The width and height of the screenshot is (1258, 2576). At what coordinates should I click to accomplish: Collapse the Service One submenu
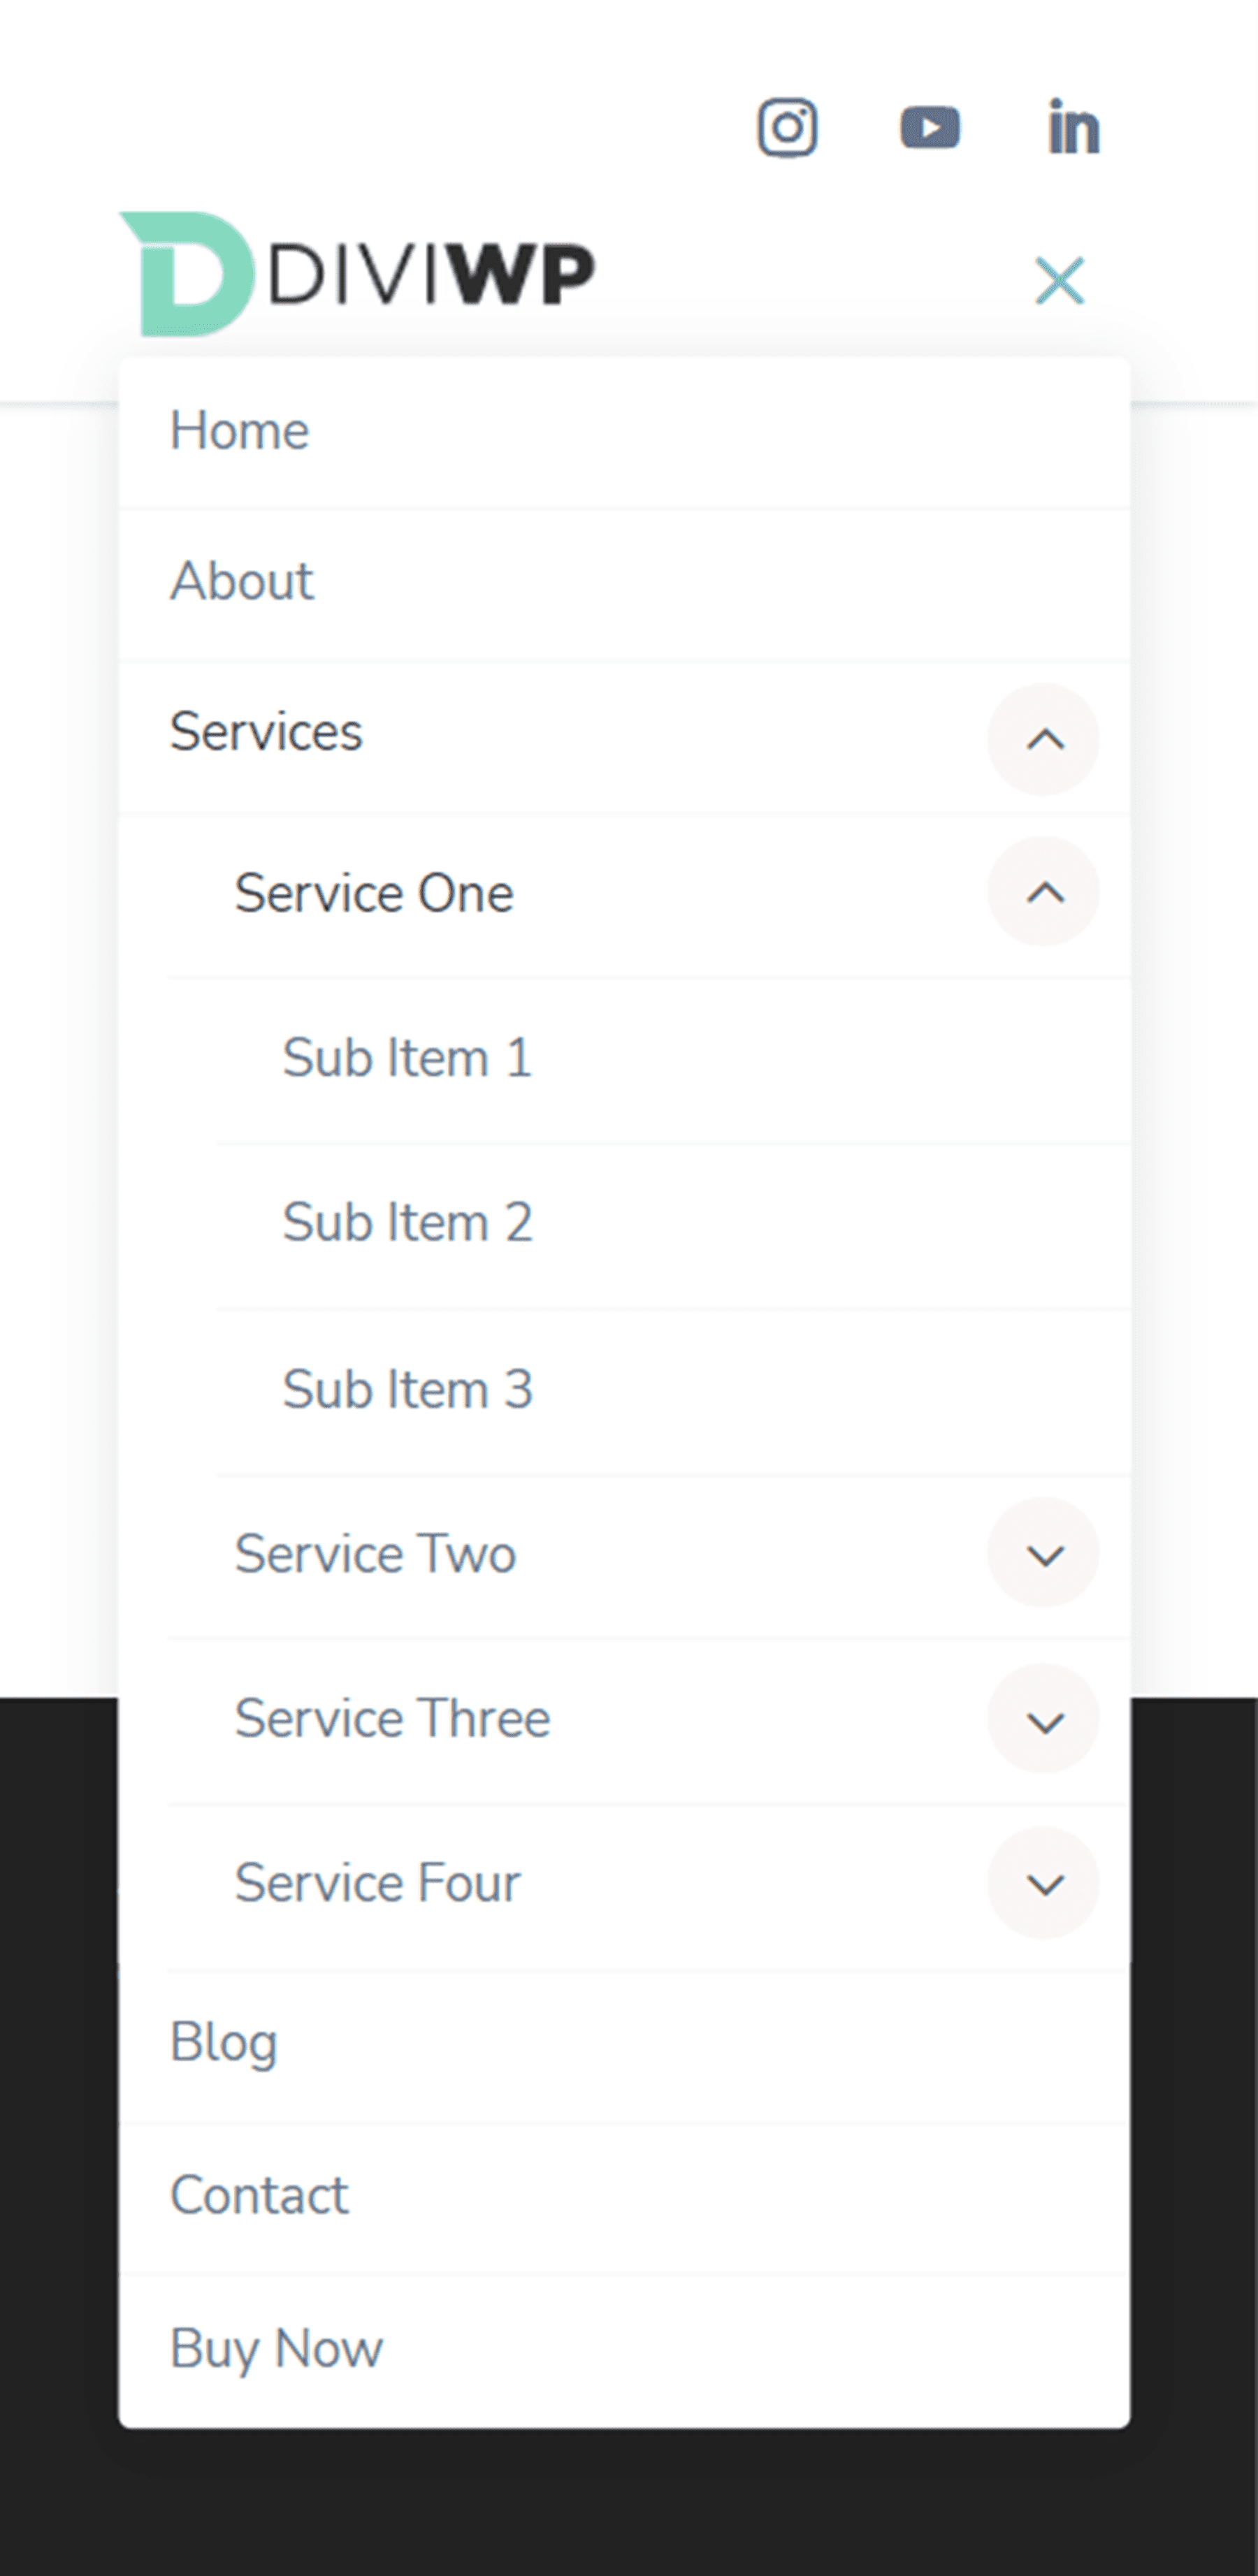pyautogui.click(x=1044, y=892)
